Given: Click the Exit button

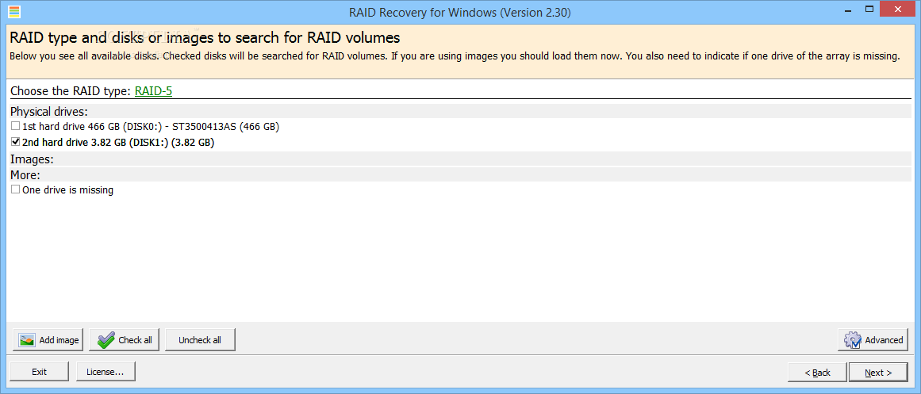Looking at the screenshot, I should 40,372.
